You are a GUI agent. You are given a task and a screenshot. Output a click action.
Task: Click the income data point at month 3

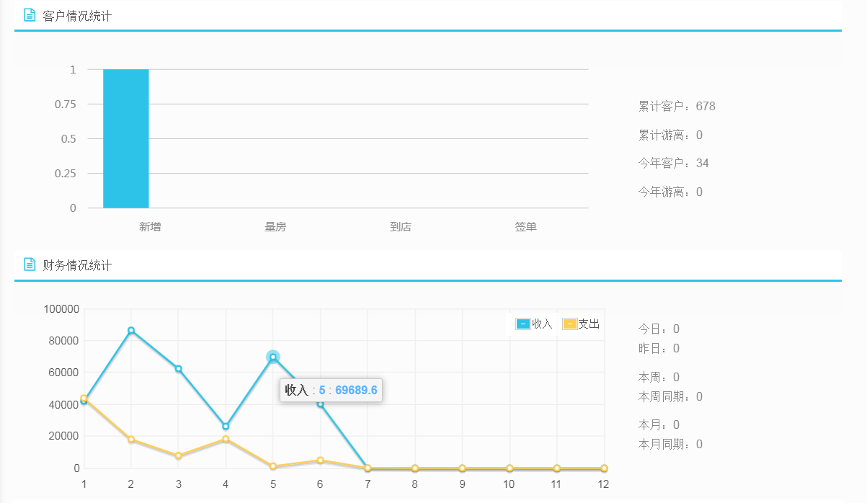coord(177,367)
